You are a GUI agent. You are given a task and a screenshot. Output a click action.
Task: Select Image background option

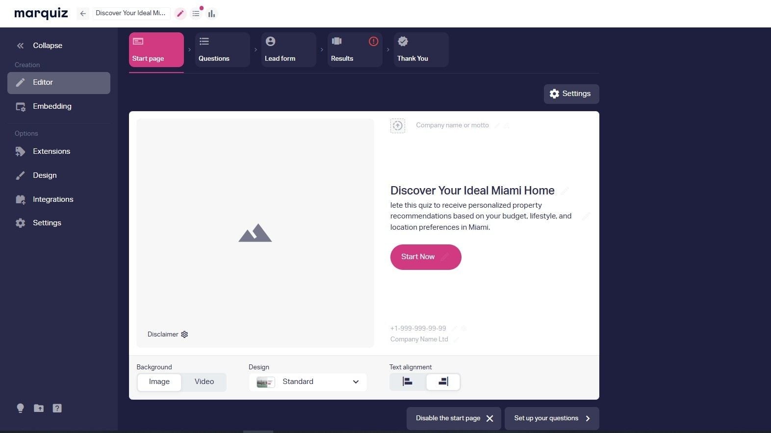pyautogui.click(x=159, y=382)
